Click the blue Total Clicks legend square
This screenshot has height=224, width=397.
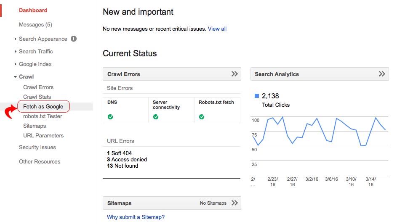257,96
